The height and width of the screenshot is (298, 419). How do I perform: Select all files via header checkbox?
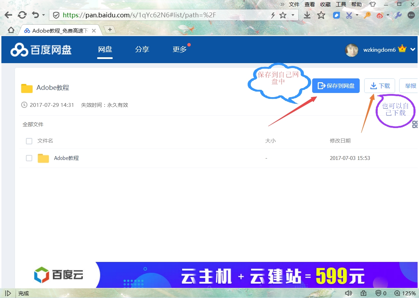click(x=29, y=141)
